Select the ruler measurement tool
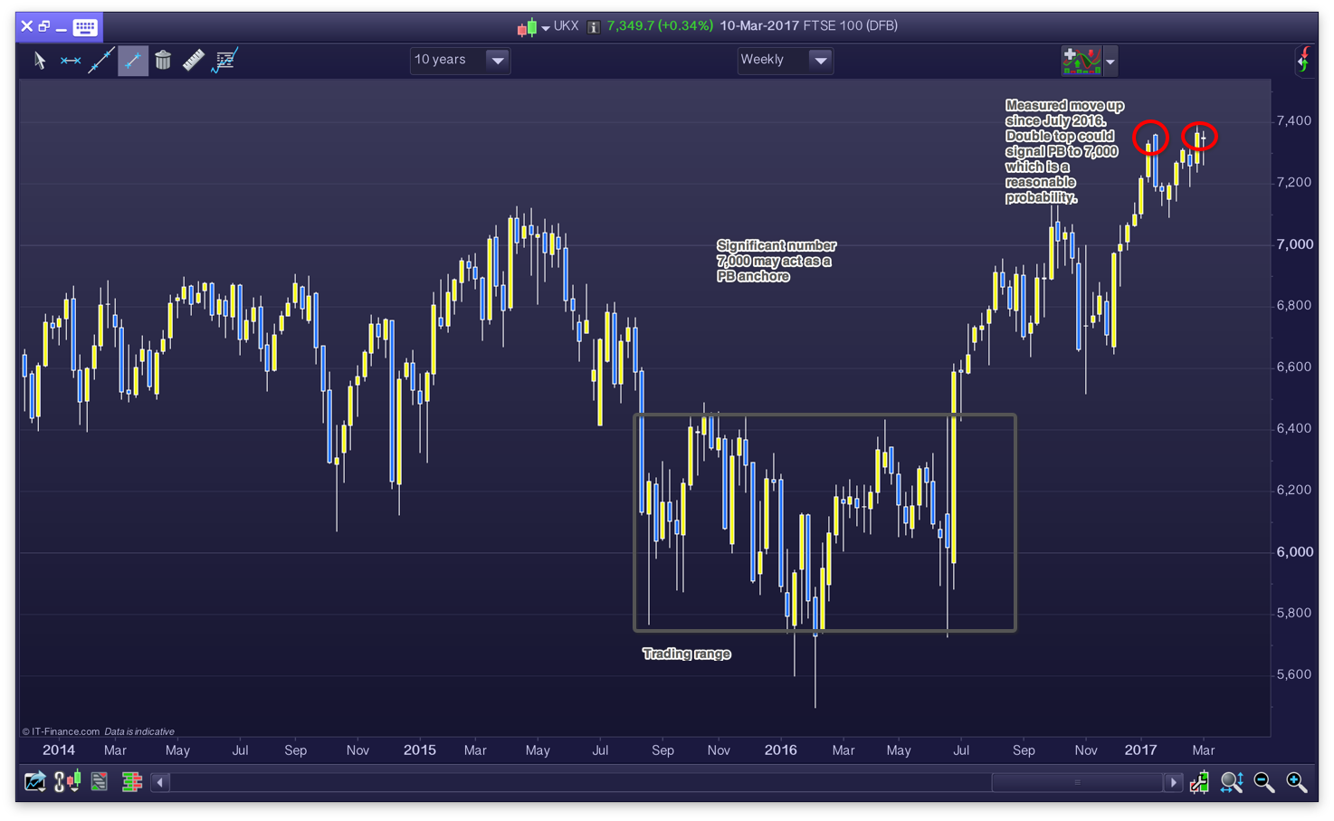The height and width of the screenshot is (821, 1334). point(194,61)
